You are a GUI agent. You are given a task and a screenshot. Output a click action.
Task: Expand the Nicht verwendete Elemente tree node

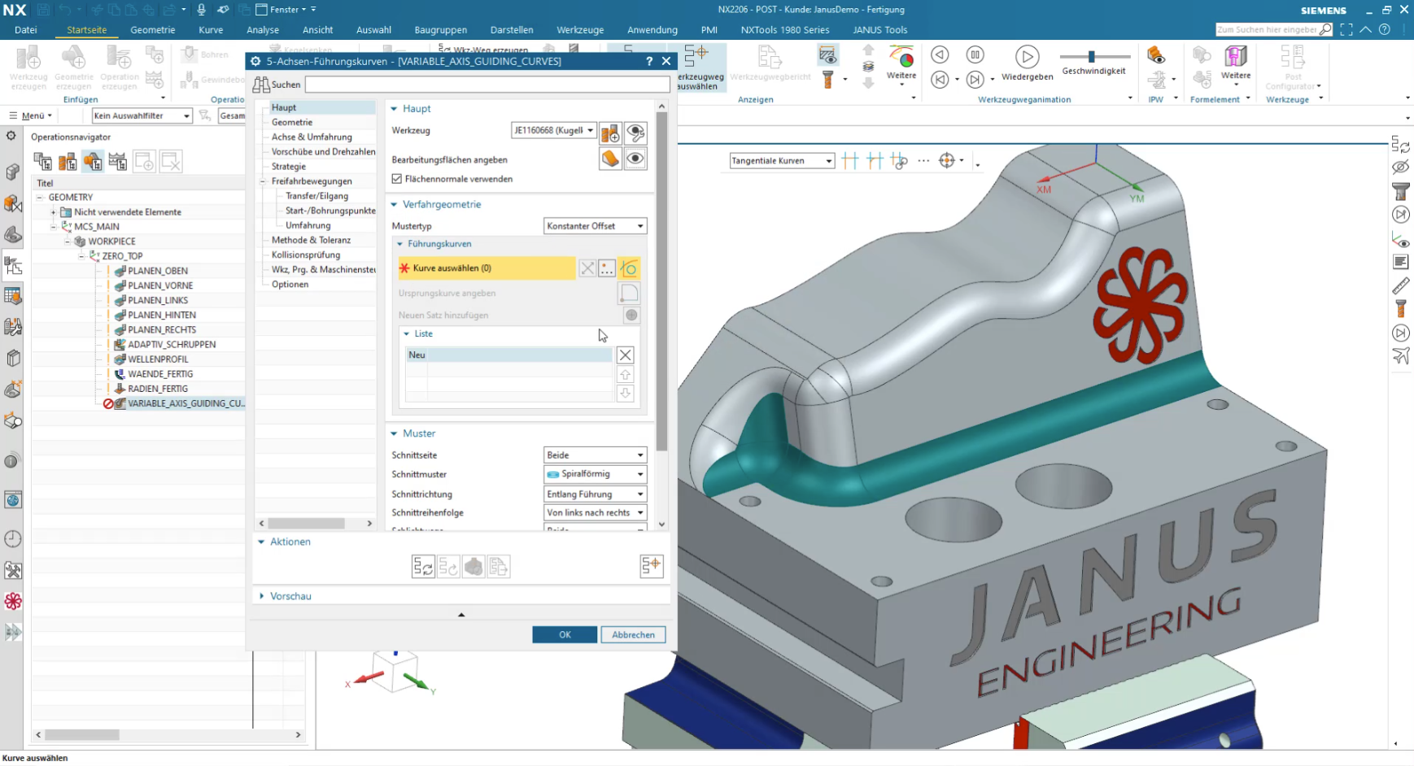click(54, 212)
